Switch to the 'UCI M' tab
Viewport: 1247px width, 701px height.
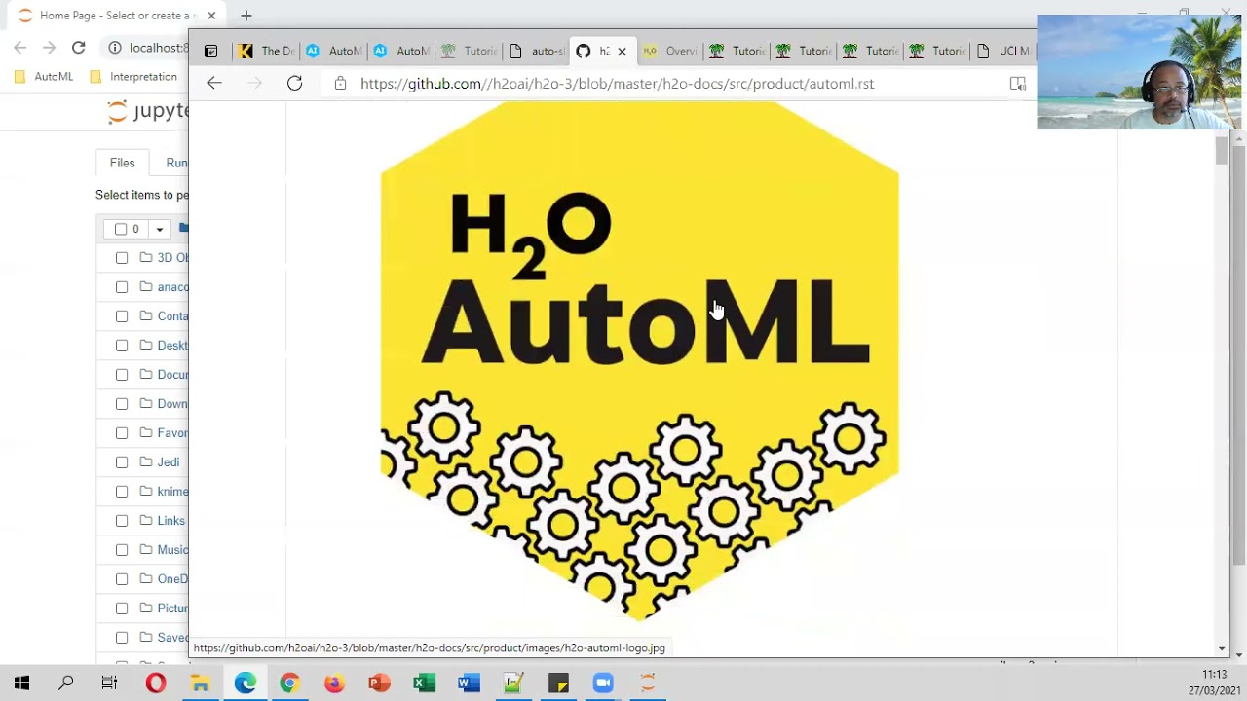coord(1003,51)
